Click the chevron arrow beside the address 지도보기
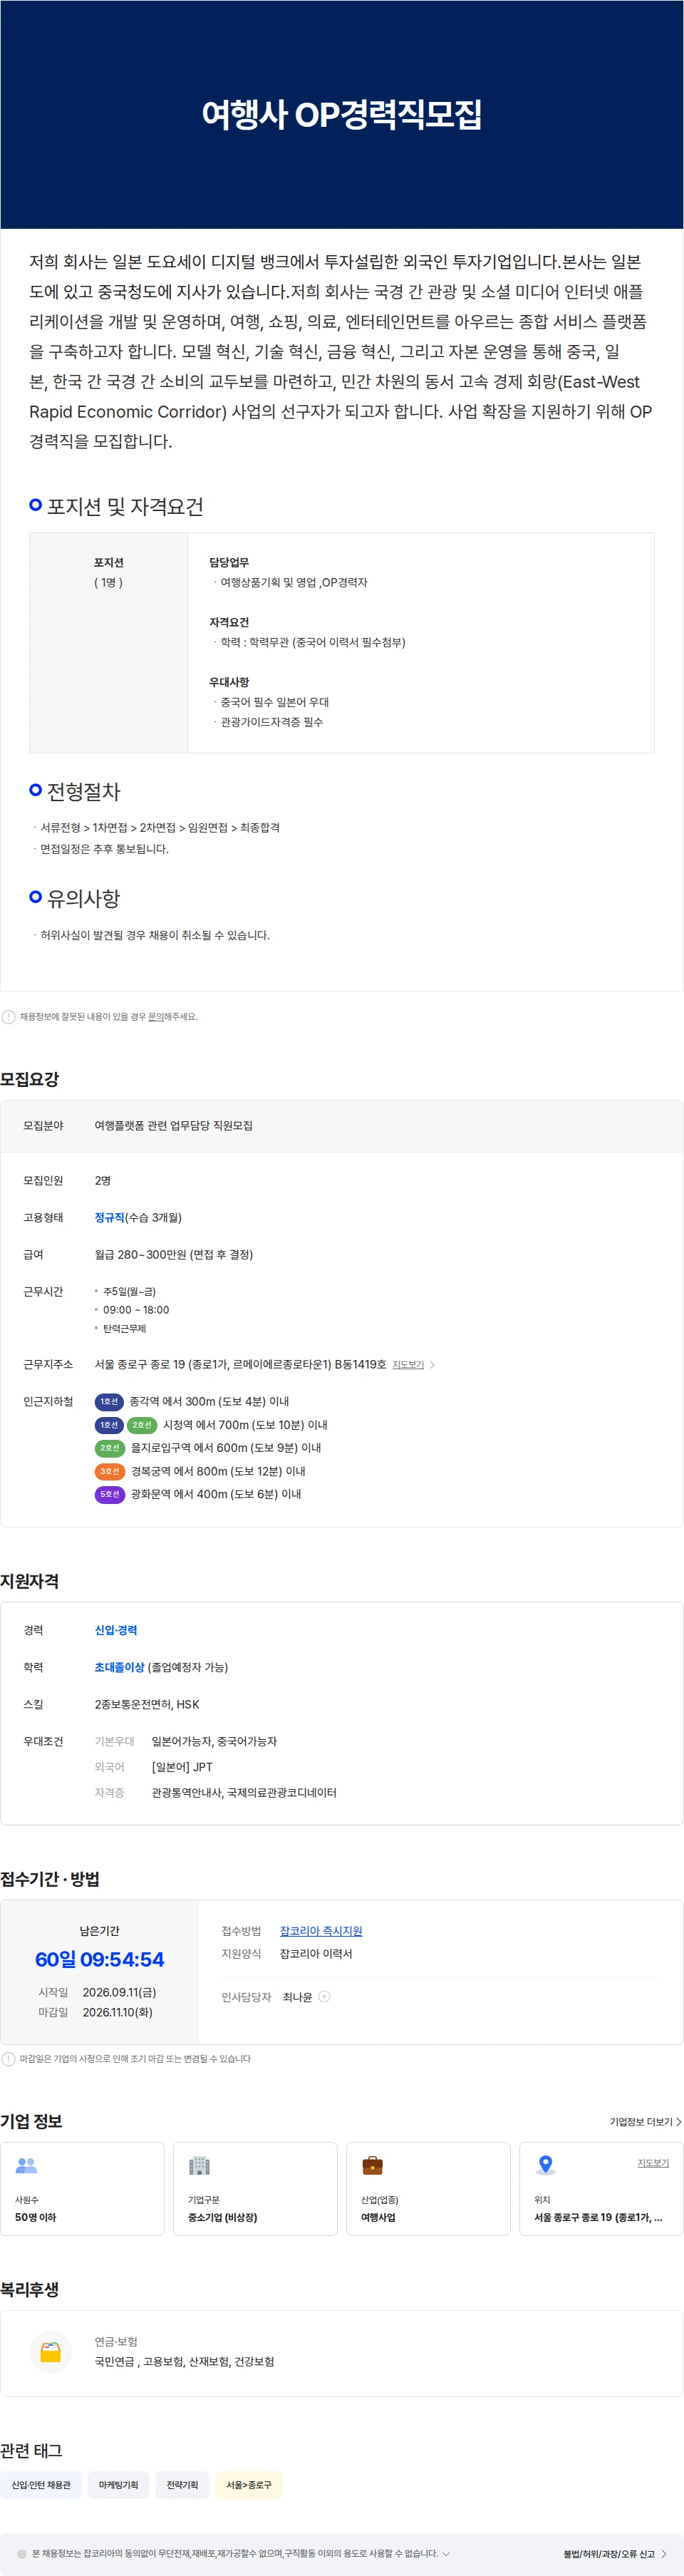 pyautogui.click(x=432, y=1365)
